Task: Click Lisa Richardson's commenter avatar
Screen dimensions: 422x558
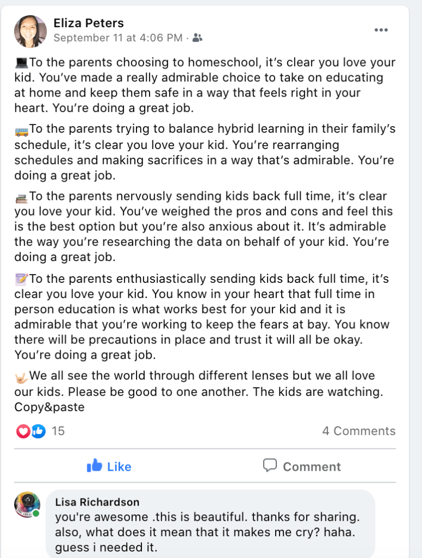Action: [27, 505]
